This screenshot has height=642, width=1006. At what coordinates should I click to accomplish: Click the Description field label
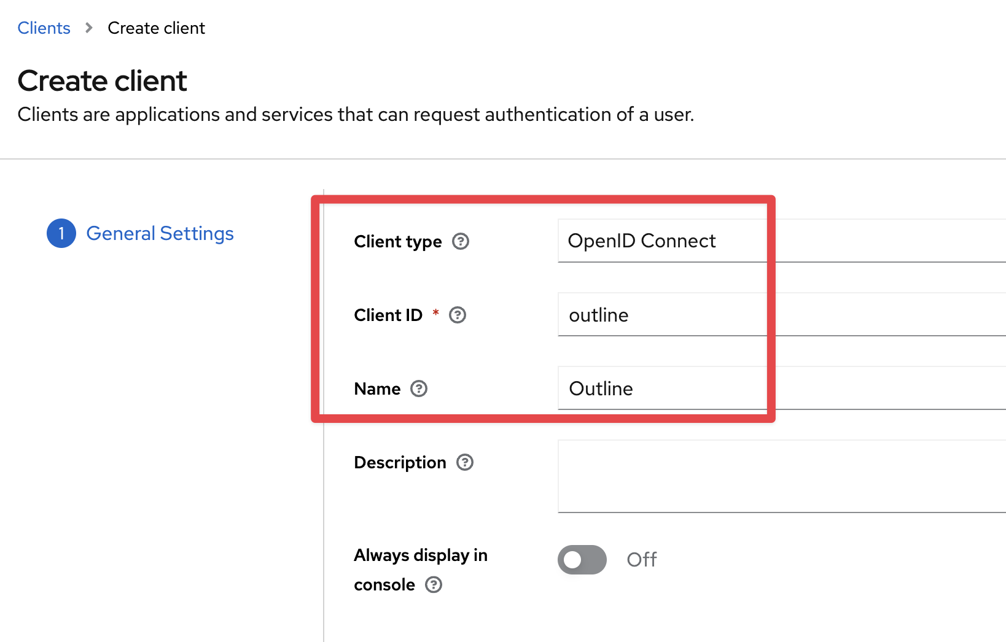click(x=400, y=462)
